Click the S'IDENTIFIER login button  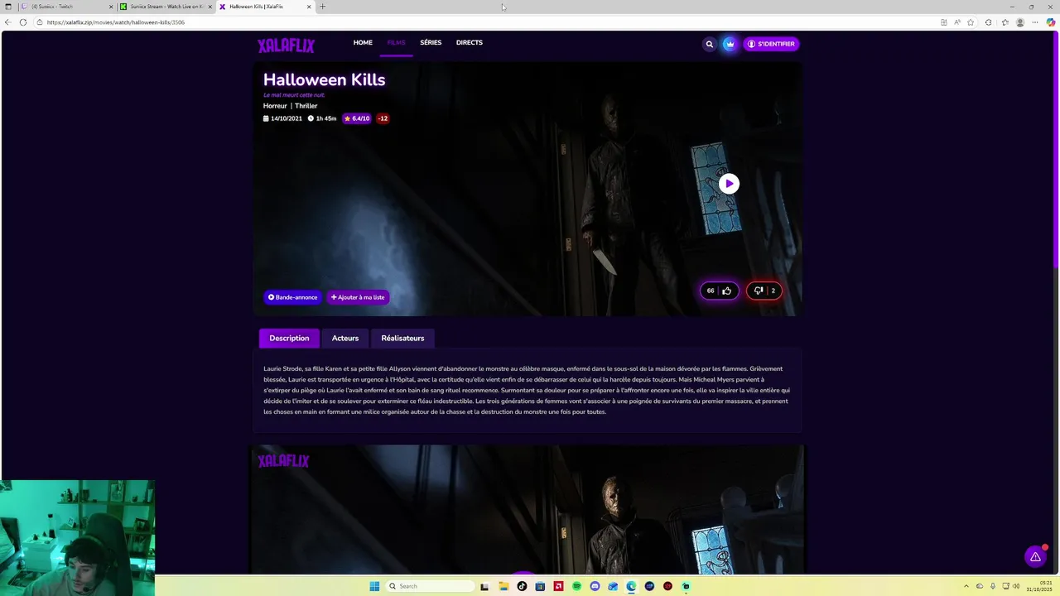[771, 44]
